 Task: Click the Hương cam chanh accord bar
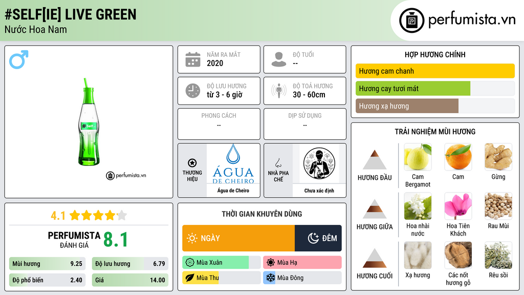(435, 71)
